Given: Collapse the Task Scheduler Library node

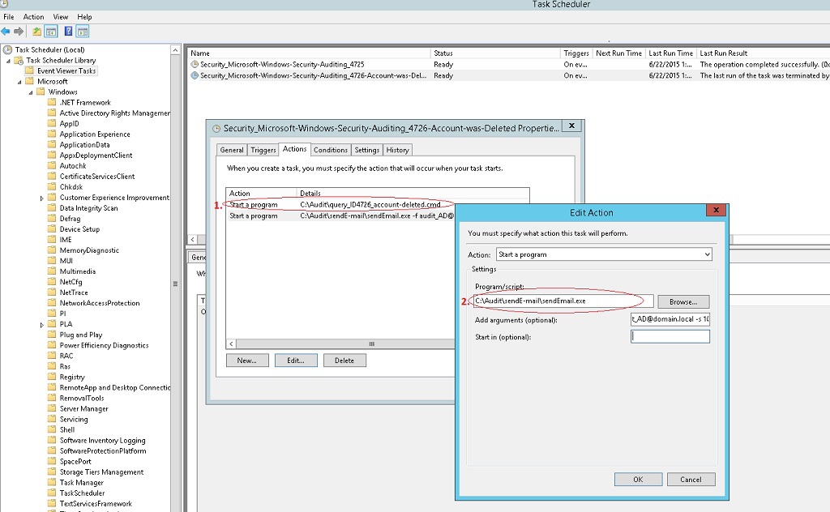Looking at the screenshot, I should pos(9,60).
